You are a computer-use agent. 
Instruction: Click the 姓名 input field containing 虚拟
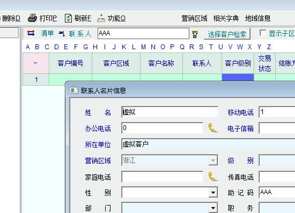pos(169,112)
